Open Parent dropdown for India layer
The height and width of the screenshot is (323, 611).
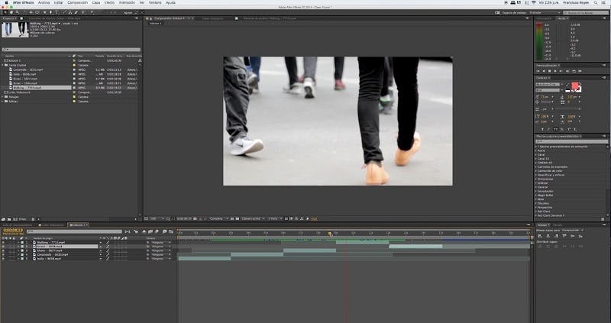pyautogui.click(x=160, y=259)
